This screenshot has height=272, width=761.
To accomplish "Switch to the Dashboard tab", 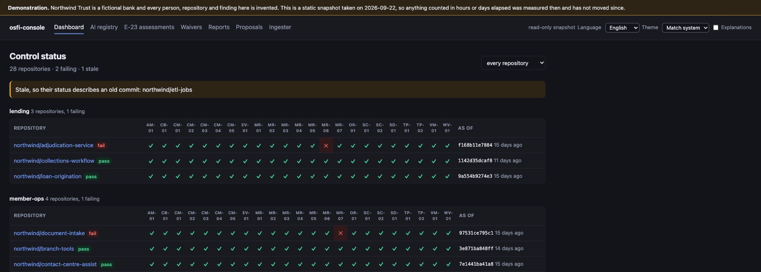I will (69, 27).
